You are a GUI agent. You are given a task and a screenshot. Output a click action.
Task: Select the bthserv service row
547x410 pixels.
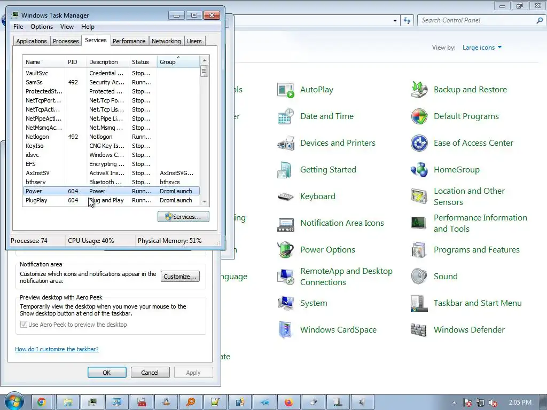pyautogui.click(x=111, y=183)
